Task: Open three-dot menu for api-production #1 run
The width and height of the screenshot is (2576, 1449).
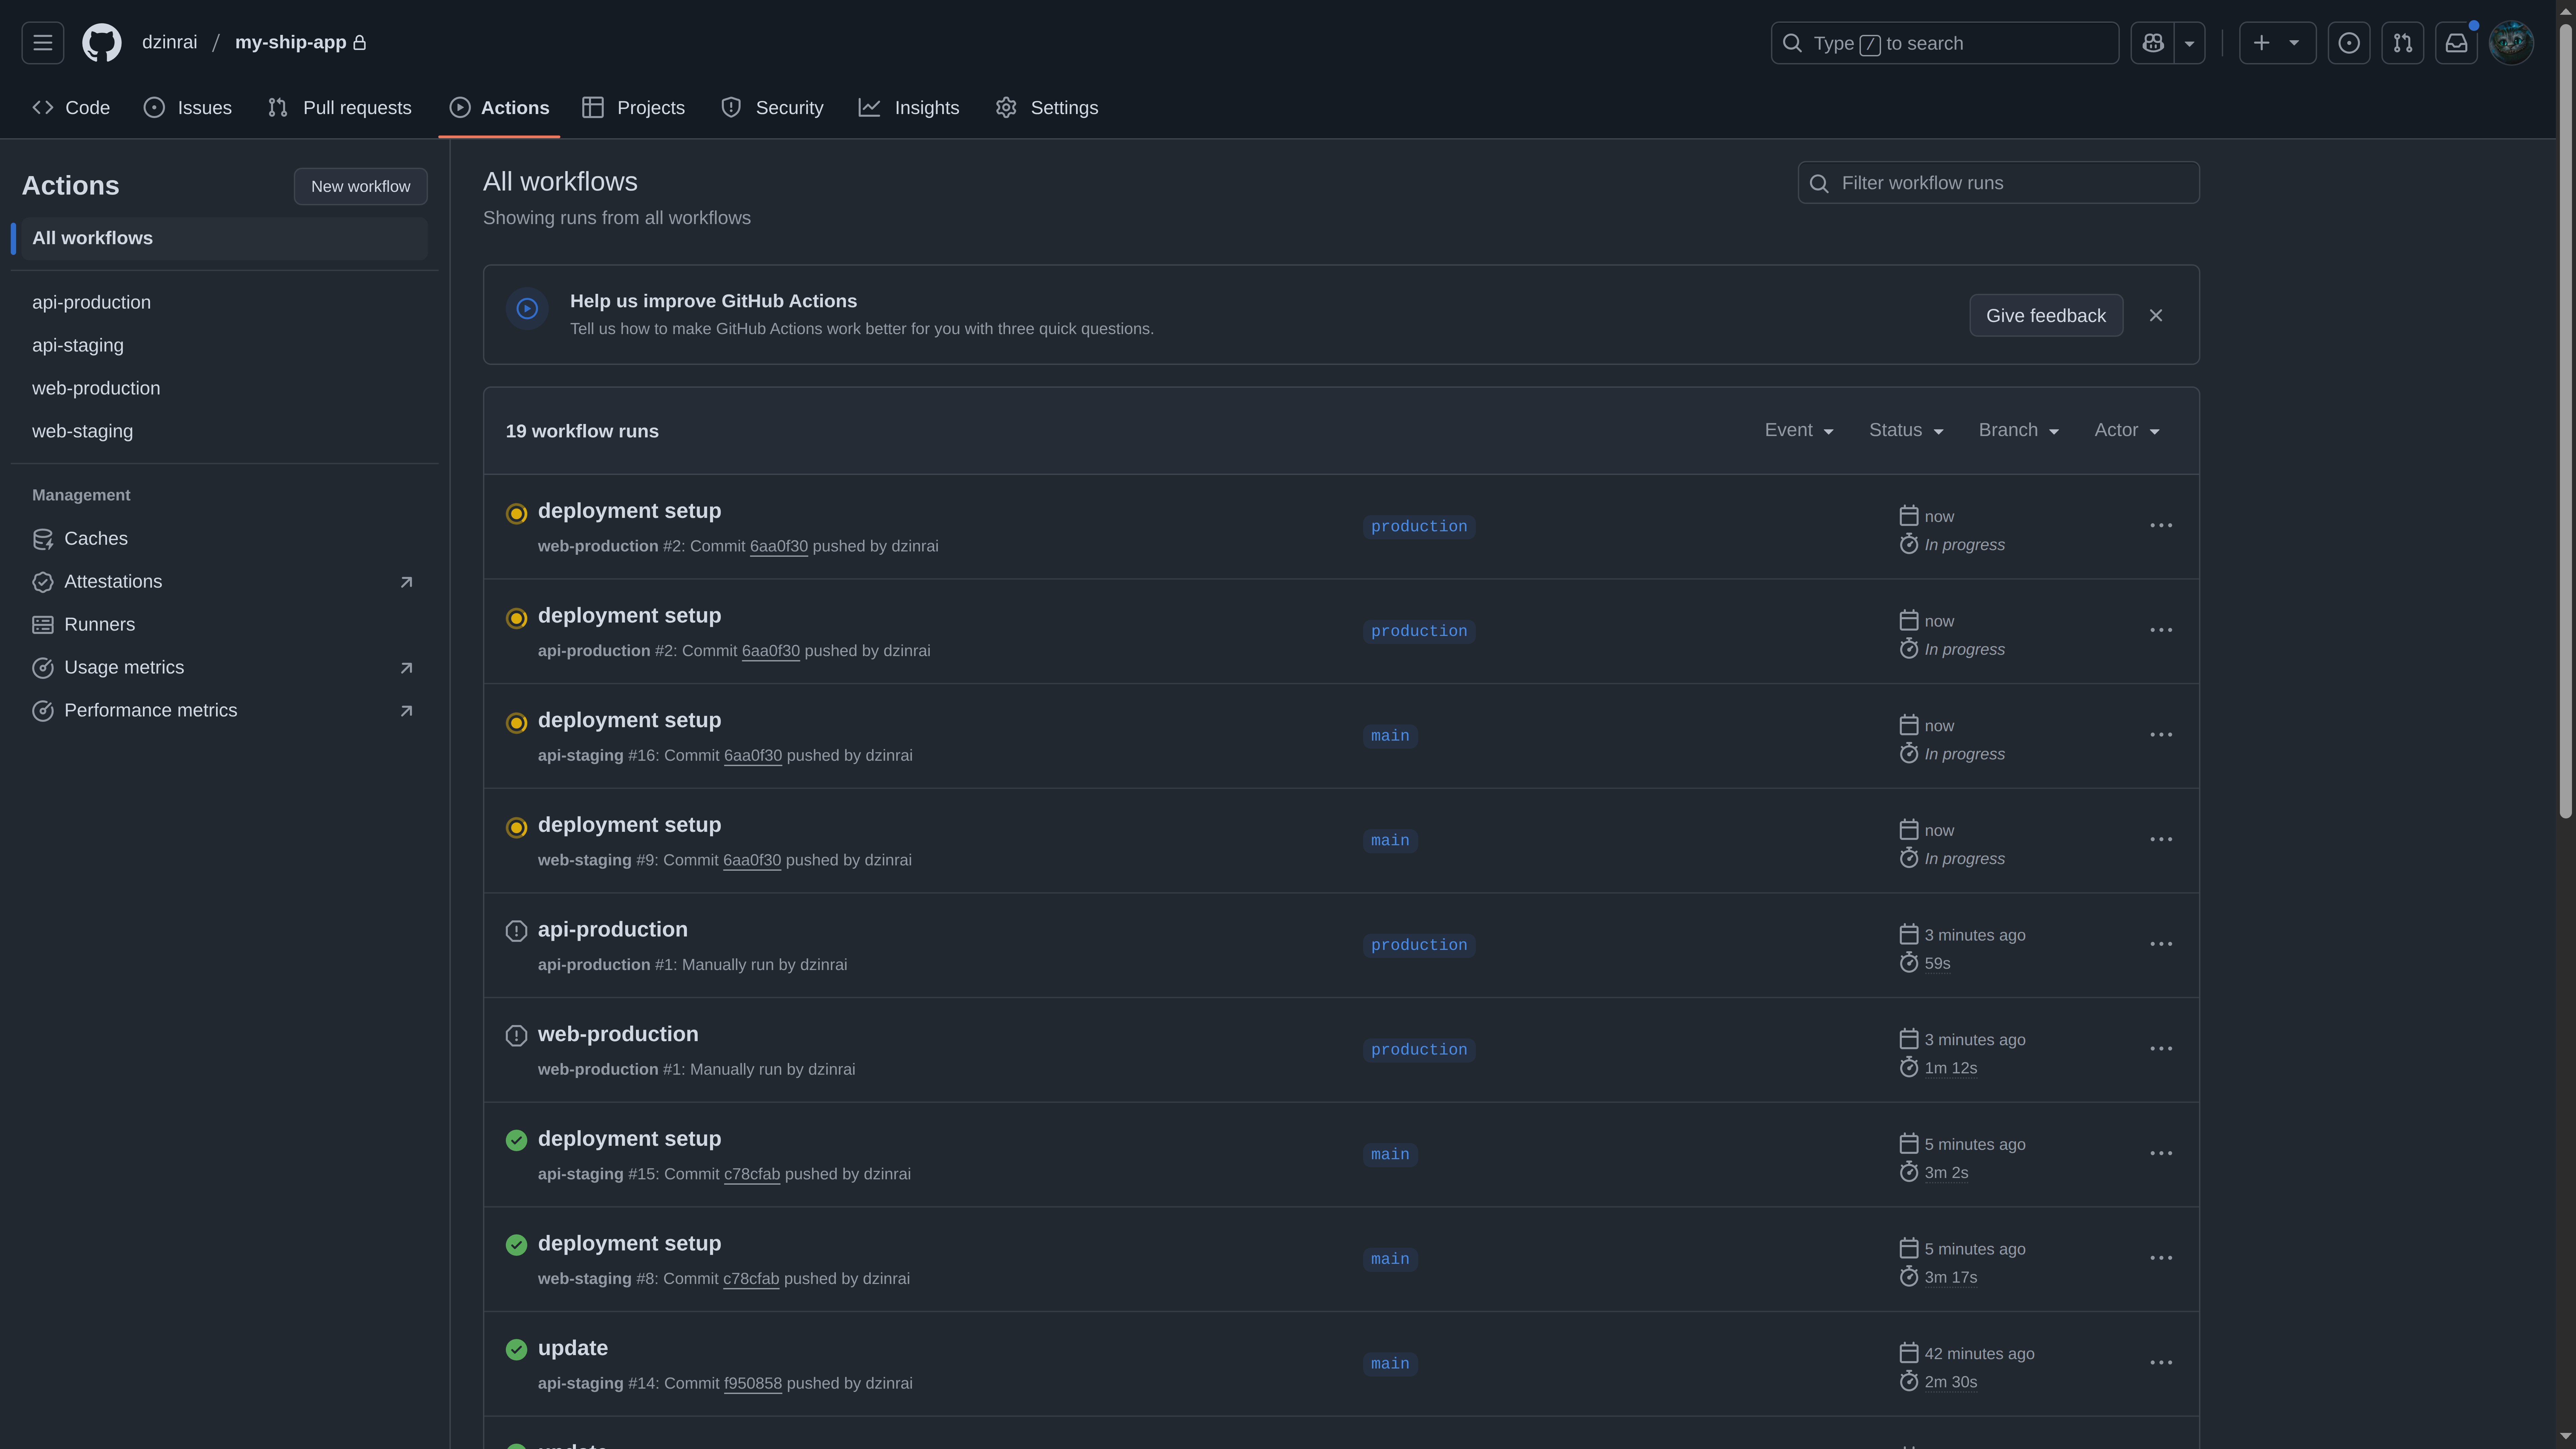Action: pyautogui.click(x=2160, y=944)
